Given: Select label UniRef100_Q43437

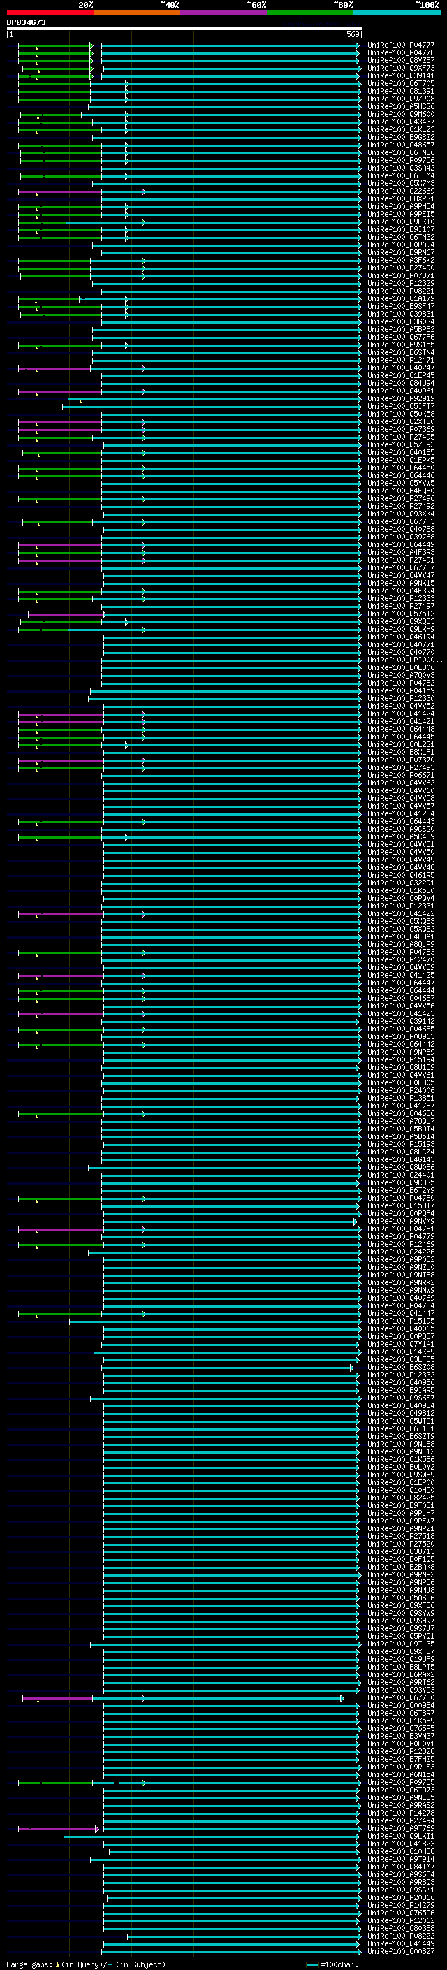Looking at the screenshot, I should click(401, 122).
